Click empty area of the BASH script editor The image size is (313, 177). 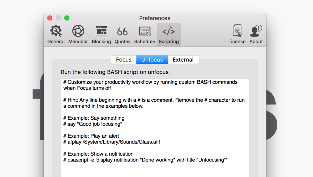(155, 170)
